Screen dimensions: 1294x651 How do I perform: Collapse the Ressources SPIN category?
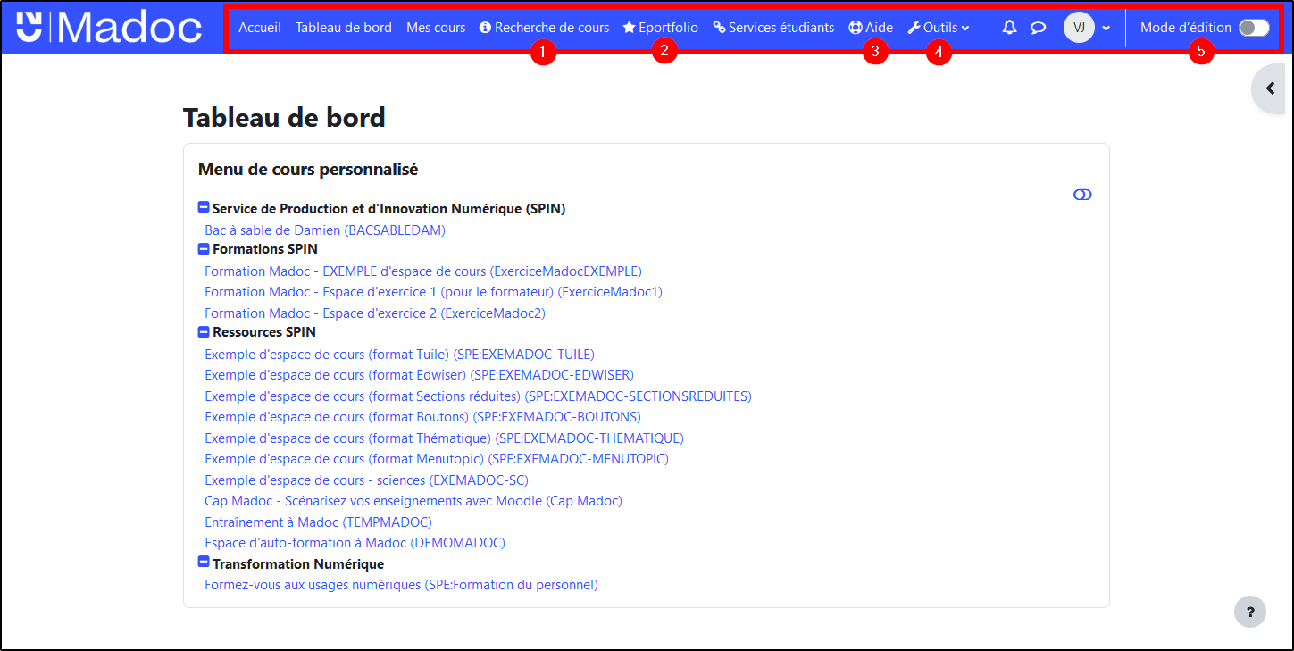[204, 332]
